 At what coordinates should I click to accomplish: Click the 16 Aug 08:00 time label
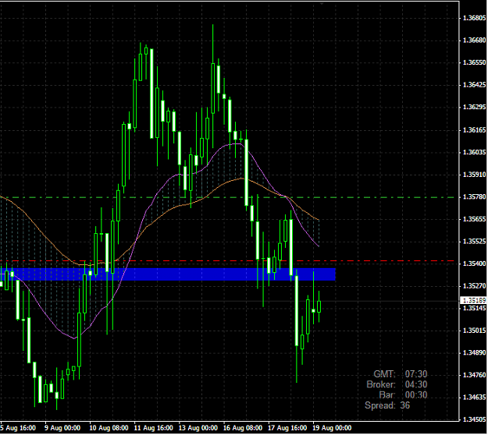click(243, 428)
